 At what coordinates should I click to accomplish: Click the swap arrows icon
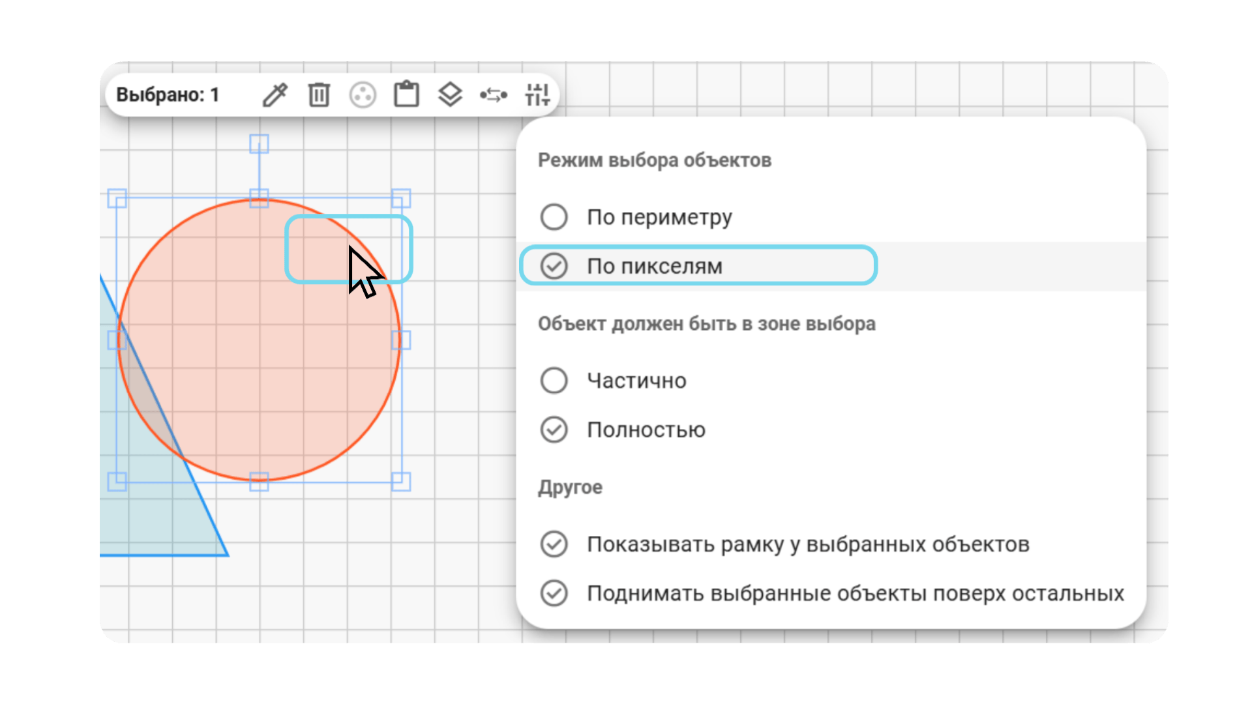coord(494,95)
